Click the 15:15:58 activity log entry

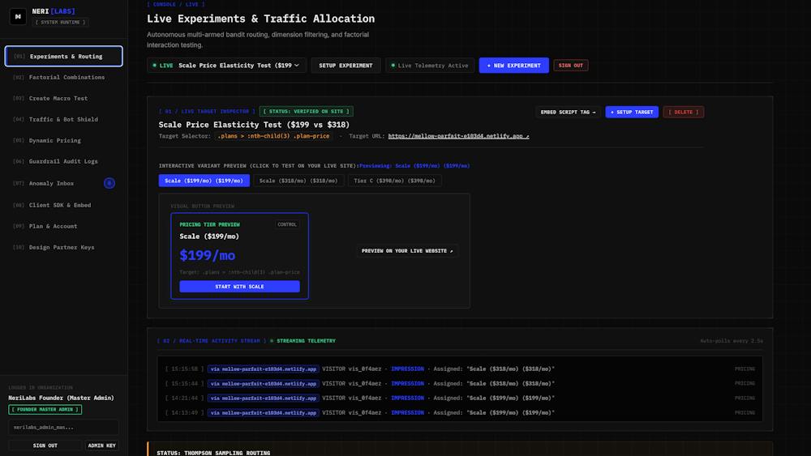tap(460, 369)
